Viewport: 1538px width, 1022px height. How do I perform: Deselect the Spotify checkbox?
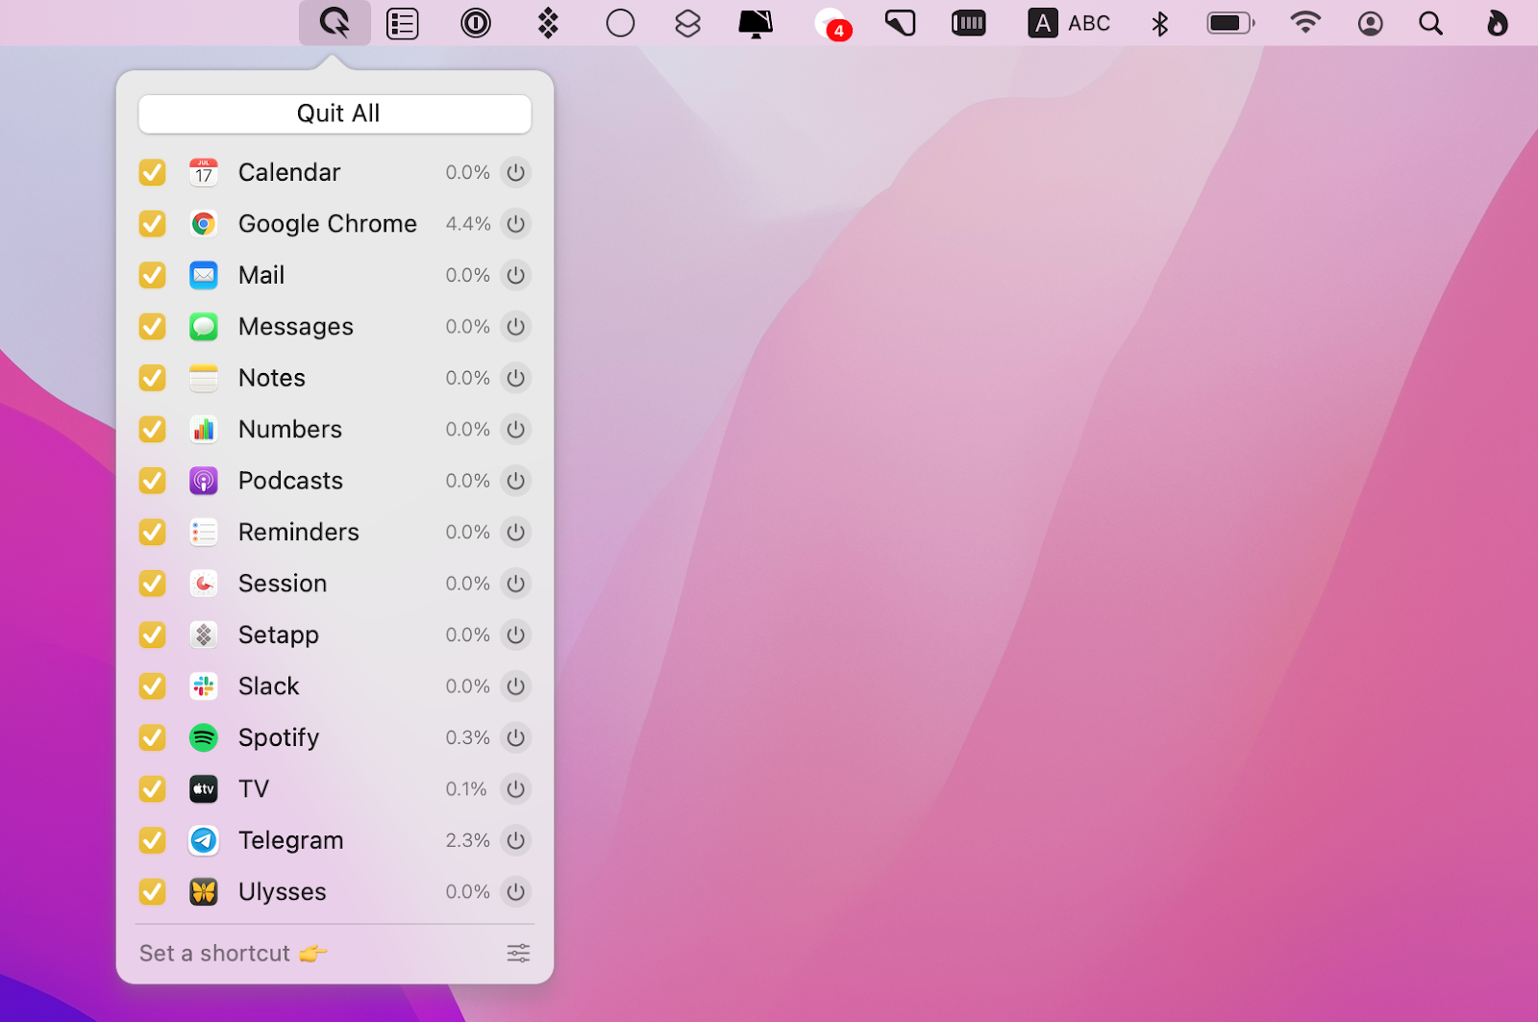coord(152,737)
